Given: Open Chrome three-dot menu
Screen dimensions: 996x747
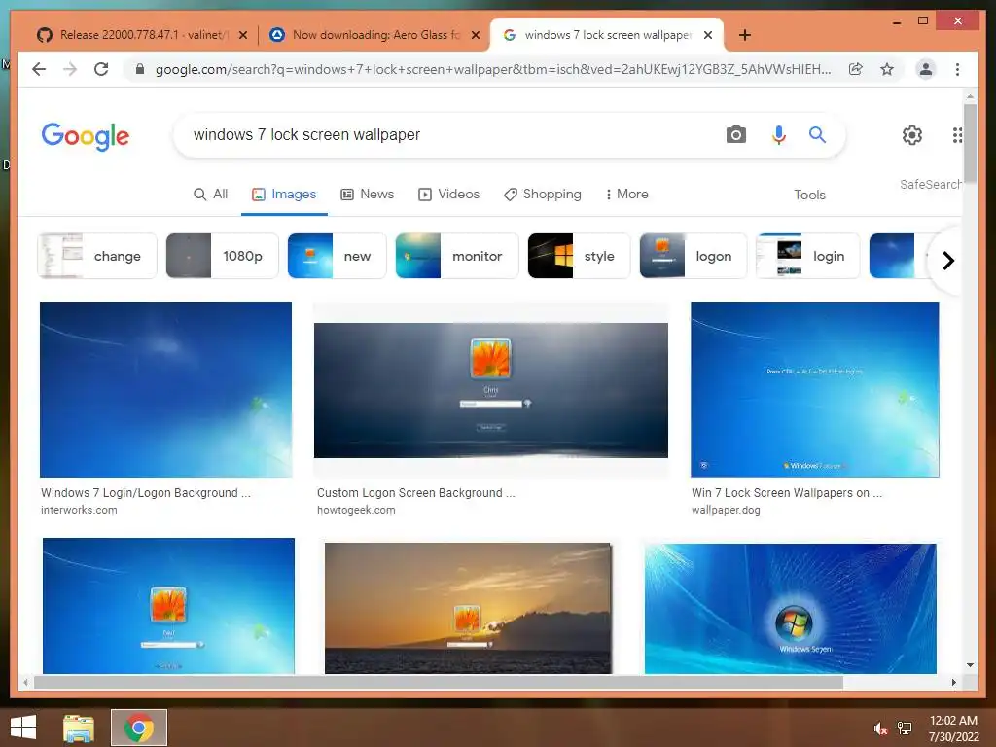Looking at the screenshot, I should tap(957, 69).
